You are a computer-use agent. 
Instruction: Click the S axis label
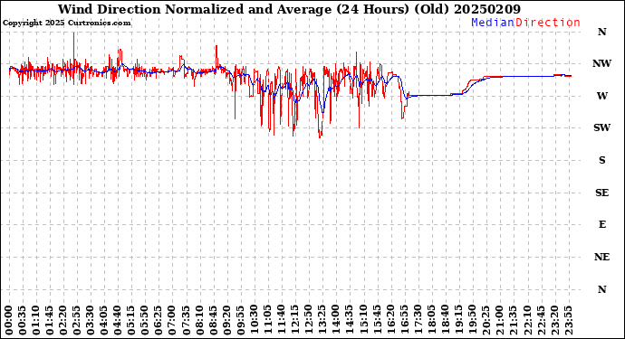point(601,160)
